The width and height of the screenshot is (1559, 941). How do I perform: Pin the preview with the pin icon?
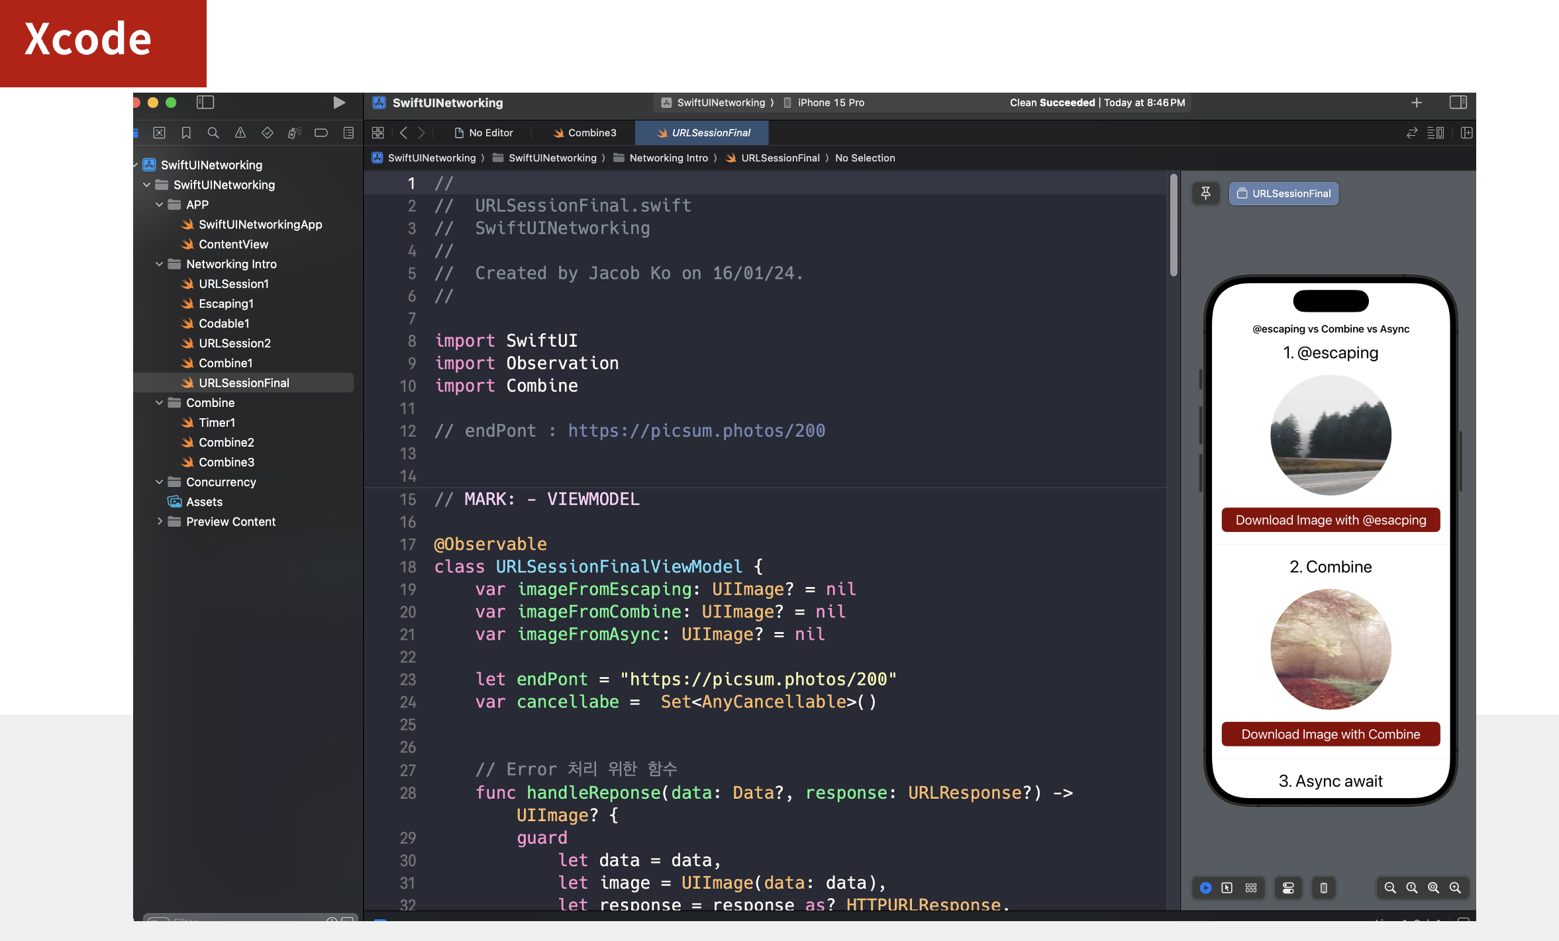point(1206,193)
